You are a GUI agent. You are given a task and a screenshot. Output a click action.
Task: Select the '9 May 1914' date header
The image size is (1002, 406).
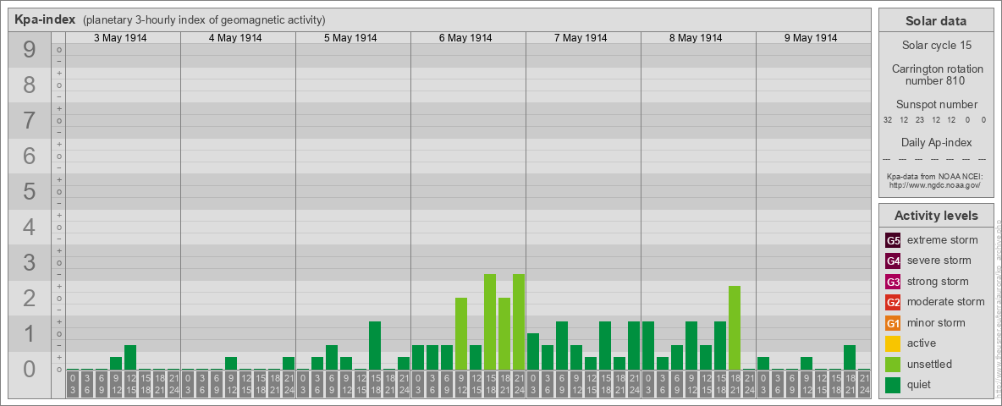point(810,38)
